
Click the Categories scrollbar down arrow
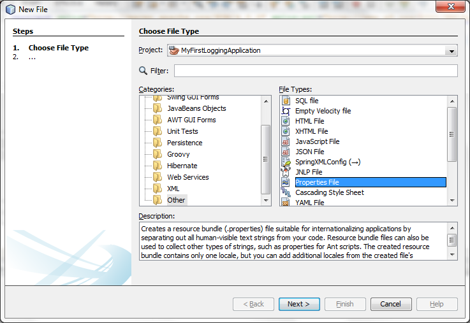(266, 200)
